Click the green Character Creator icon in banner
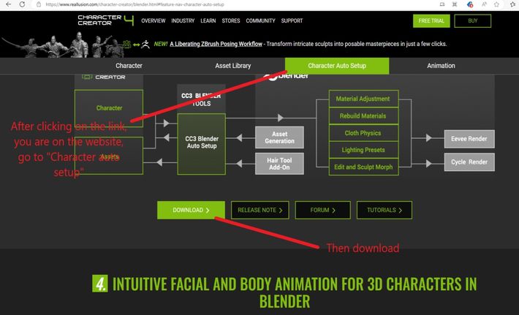This screenshot has height=315, width=519. [x=126, y=44]
